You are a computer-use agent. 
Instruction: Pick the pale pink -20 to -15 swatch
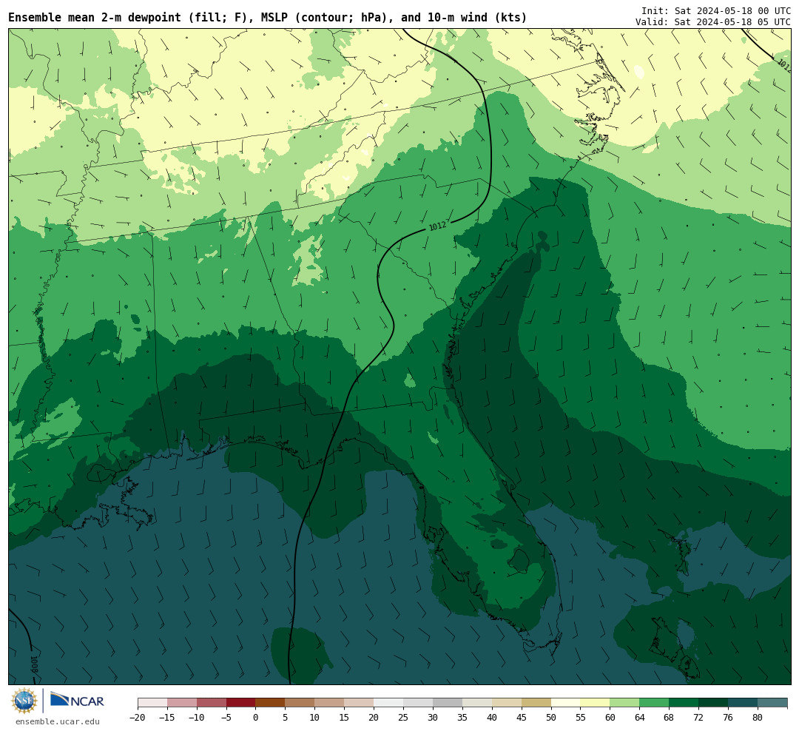(x=152, y=703)
